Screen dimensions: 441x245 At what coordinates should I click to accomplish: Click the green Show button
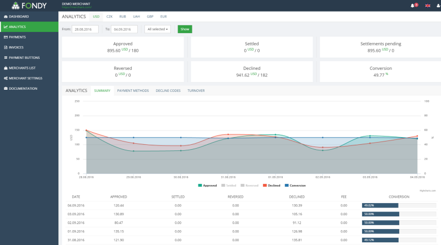185,29
